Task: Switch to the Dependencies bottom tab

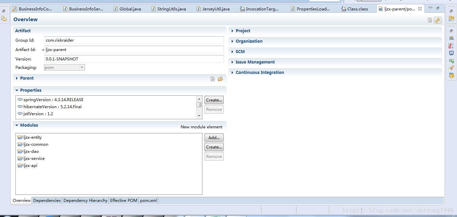Action: click(47, 201)
